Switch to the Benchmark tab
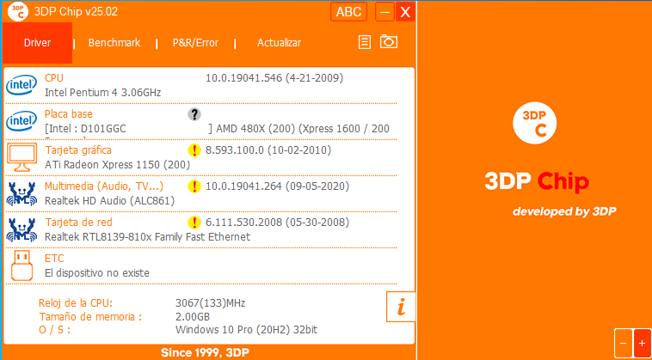652x360 pixels. click(x=114, y=43)
